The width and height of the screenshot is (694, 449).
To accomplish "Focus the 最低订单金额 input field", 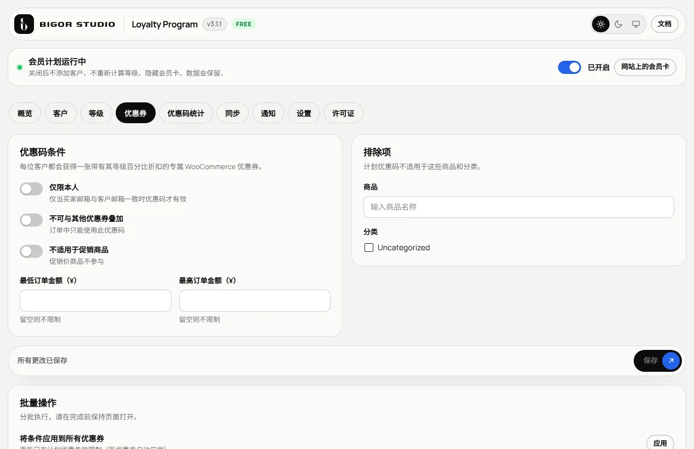I will [x=95, y=301].
